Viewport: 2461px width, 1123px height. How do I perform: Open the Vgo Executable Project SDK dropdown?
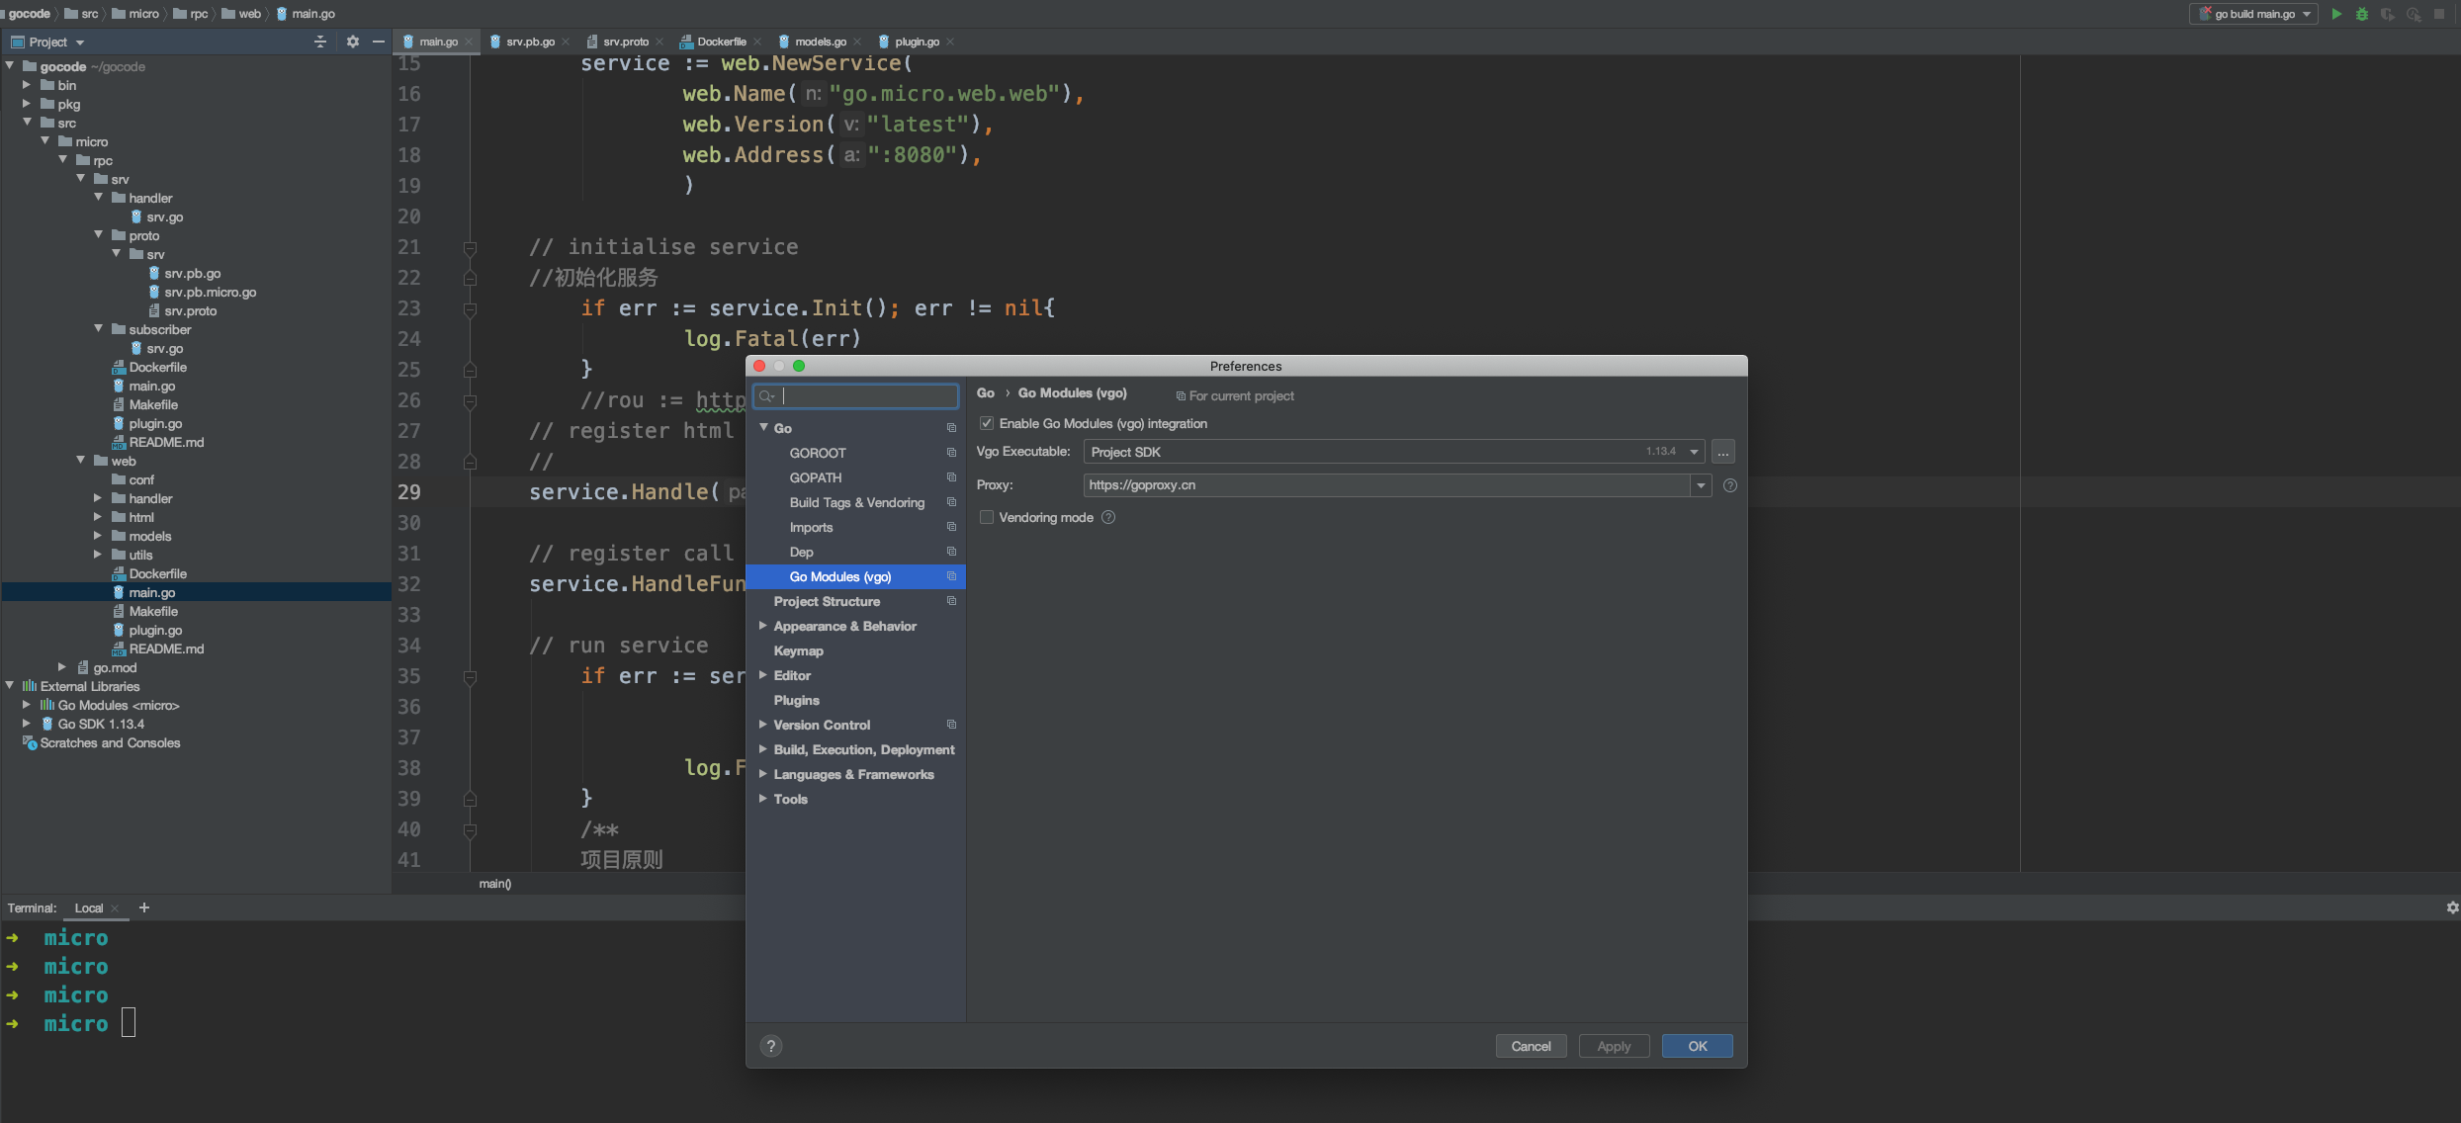click(1694, 452)
